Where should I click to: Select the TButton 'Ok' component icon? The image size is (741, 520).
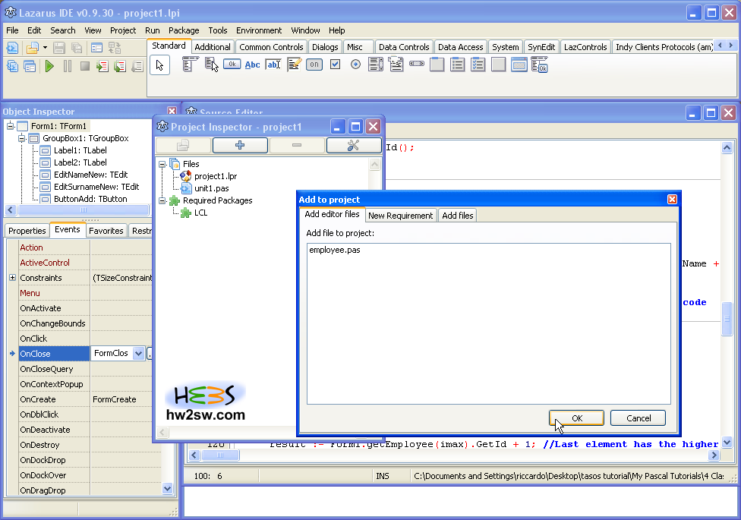pyautogui.click(x=232, y=65)
